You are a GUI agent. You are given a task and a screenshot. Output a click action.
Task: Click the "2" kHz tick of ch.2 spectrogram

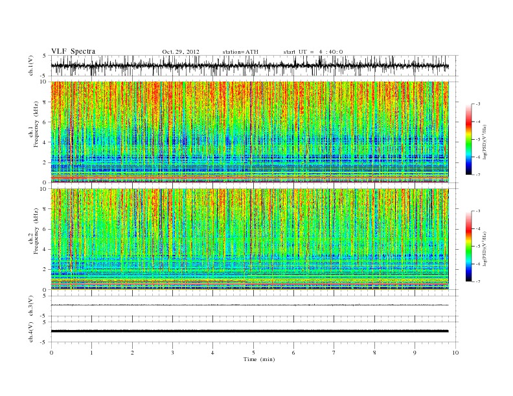pyautogui.click(x=45, y=269)
